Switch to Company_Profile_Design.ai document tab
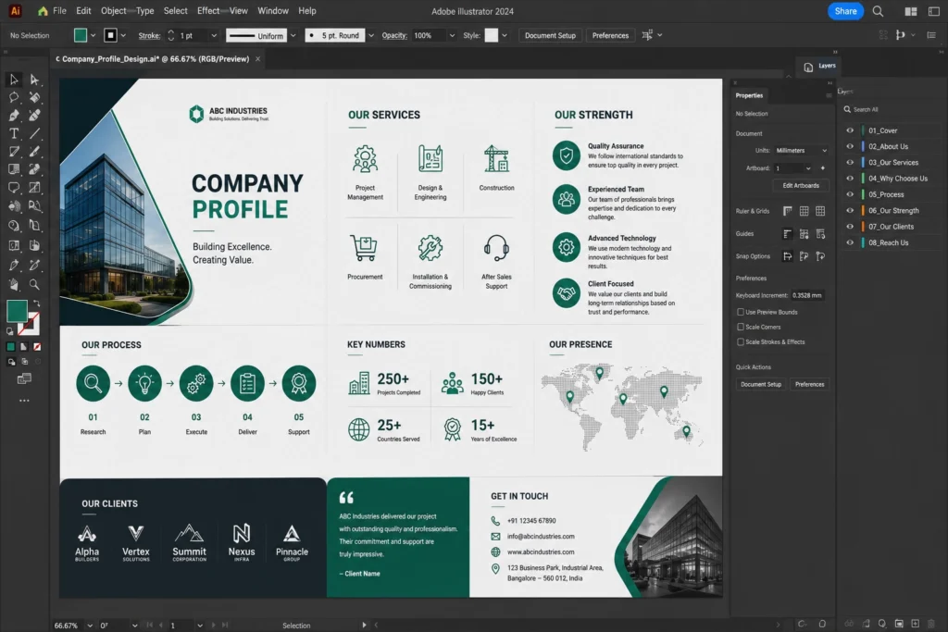Image resolution: width=948 pixels, height=632 pixels. (156, 59)
